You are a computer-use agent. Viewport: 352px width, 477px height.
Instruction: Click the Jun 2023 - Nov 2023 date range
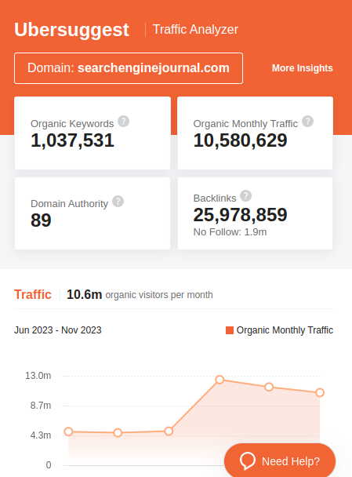[58, 330]
